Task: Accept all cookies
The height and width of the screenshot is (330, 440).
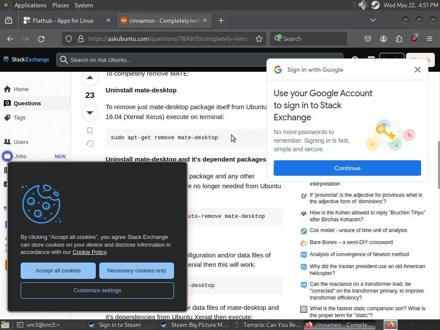Action: click(x=58, y=271)
